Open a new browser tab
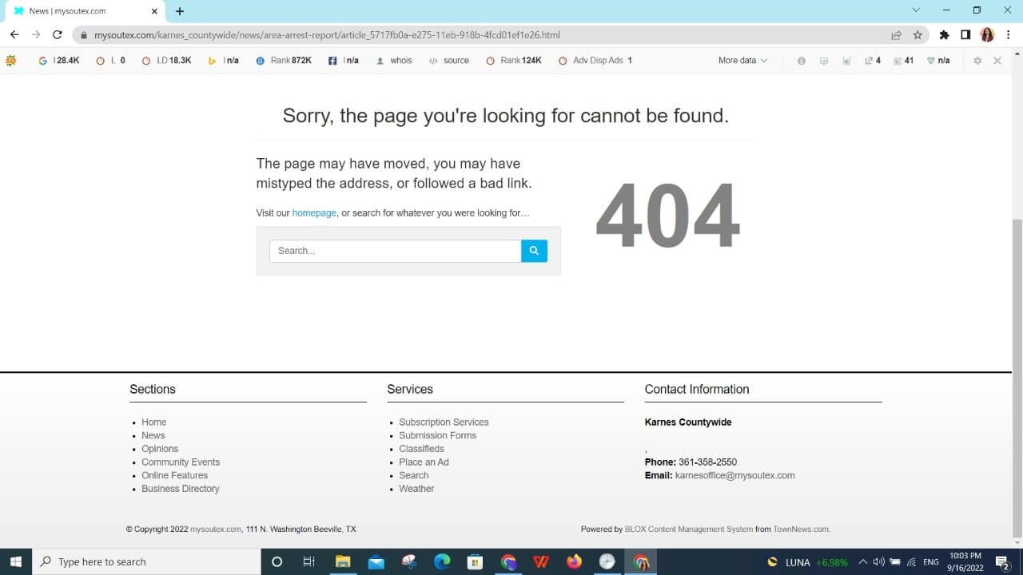The image size is (1023, 575). [180, 11]
